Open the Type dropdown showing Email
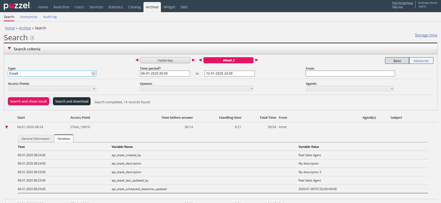Screen dimensions: 441x203 pos(52,73)
